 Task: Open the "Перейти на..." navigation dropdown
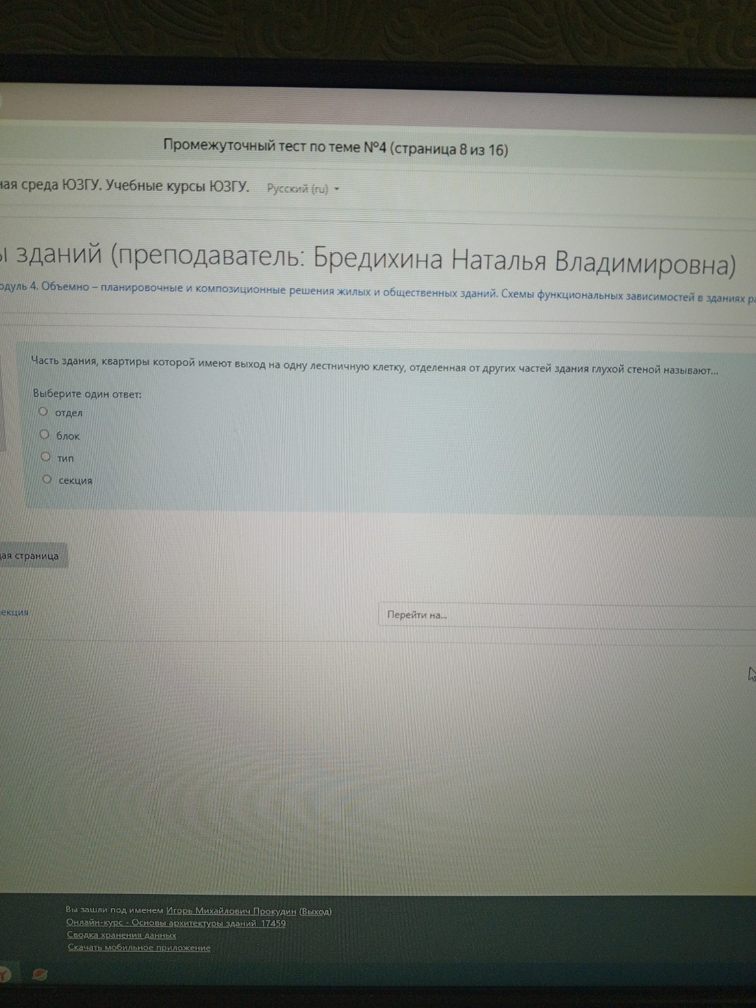459,615
